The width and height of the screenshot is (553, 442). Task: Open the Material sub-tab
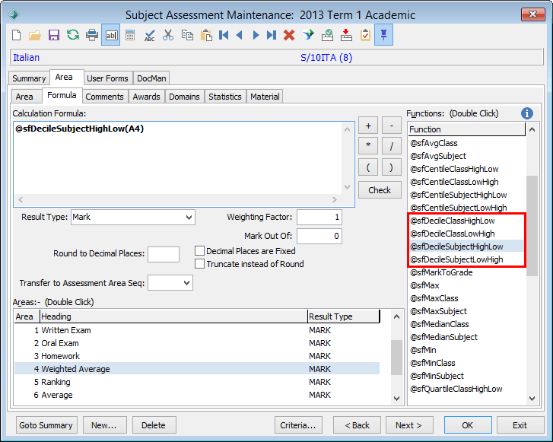coord(265,97)
